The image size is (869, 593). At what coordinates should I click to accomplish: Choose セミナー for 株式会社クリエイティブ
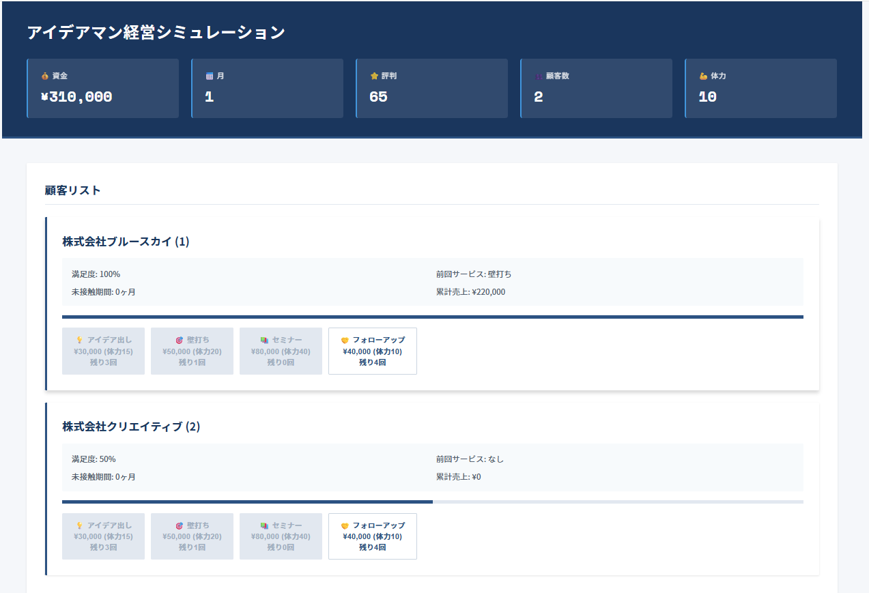[281, 536]
